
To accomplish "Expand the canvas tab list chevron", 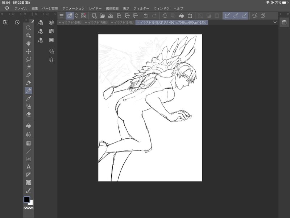I will pos(275,23).
